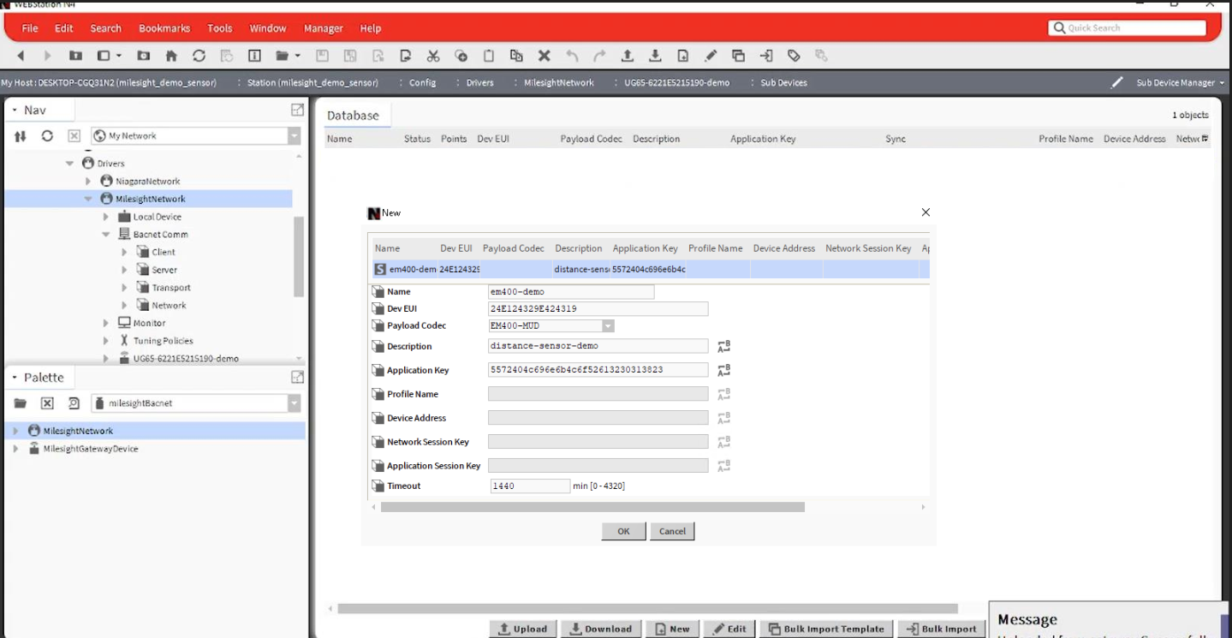Click the refresh icon in Nav panel
The height and width of the screenshot is (638, 1232).
[47, 136]
